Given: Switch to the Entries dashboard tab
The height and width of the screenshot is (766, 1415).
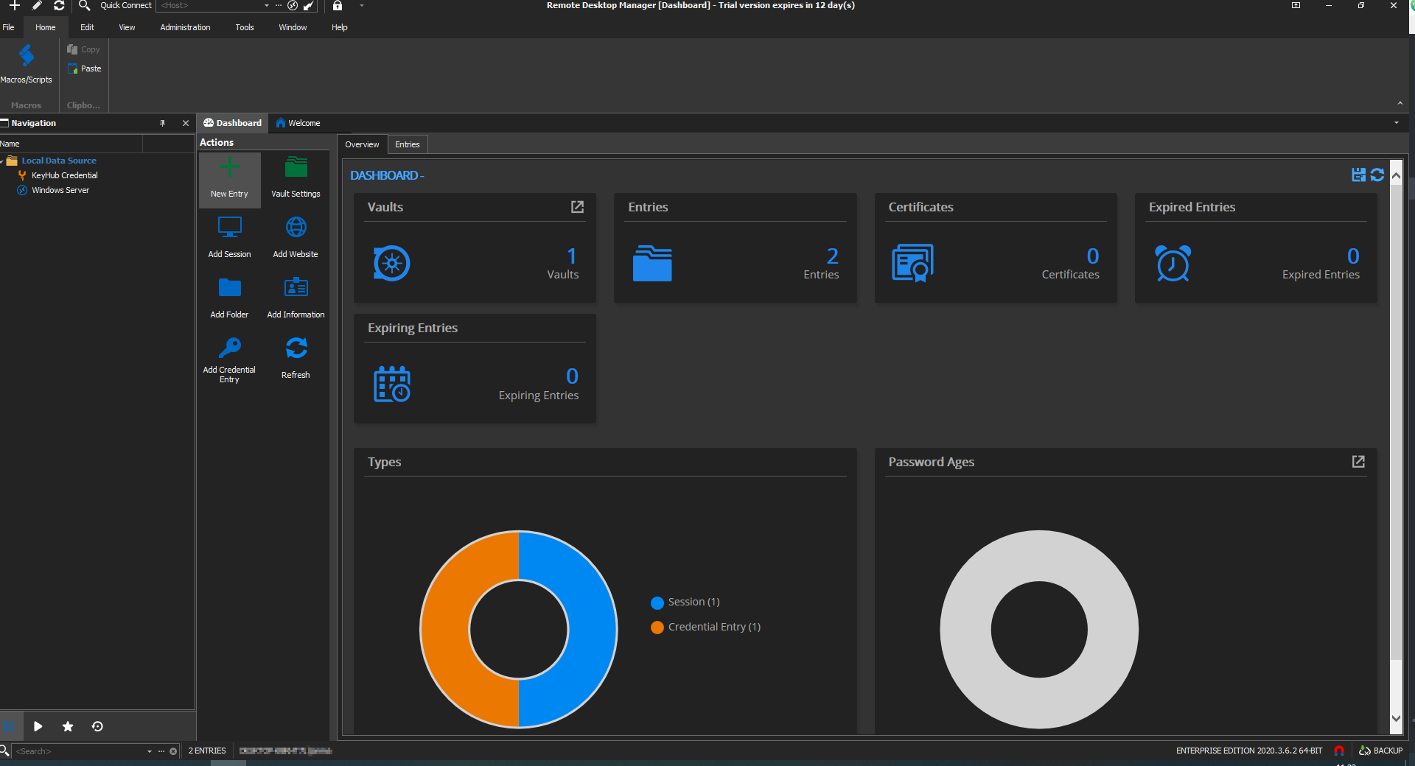Looking at the screenshot, I should 407,144.
